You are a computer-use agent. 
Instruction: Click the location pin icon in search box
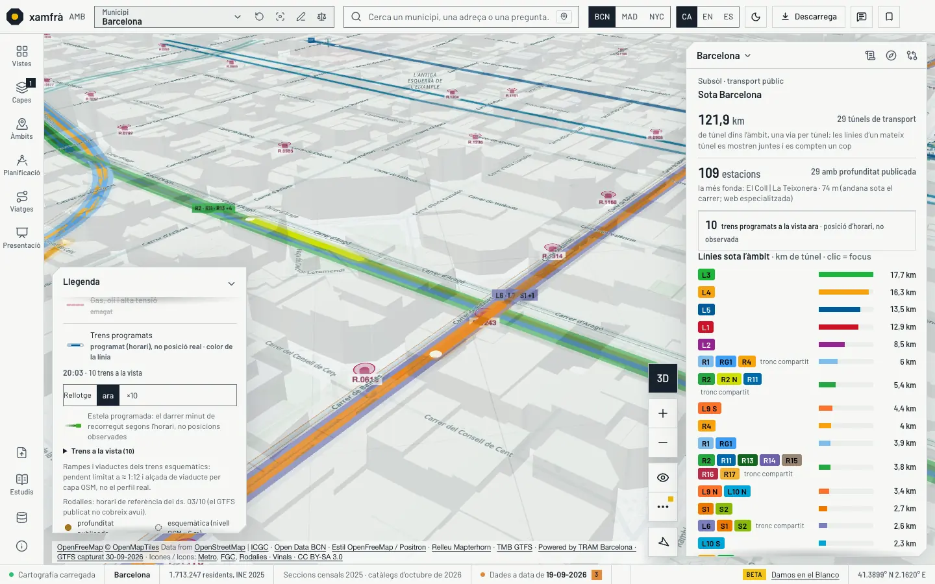coord(564,17)
